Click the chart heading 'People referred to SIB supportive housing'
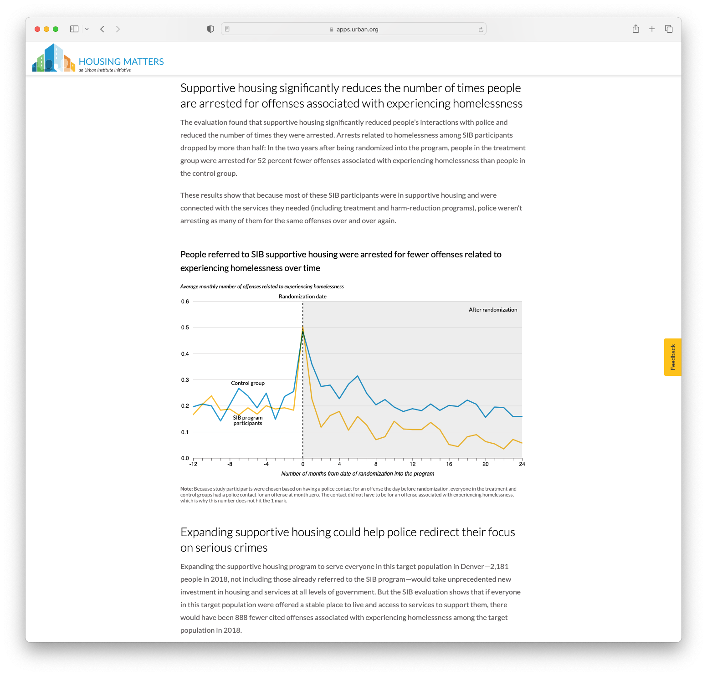 pos(341,261)
